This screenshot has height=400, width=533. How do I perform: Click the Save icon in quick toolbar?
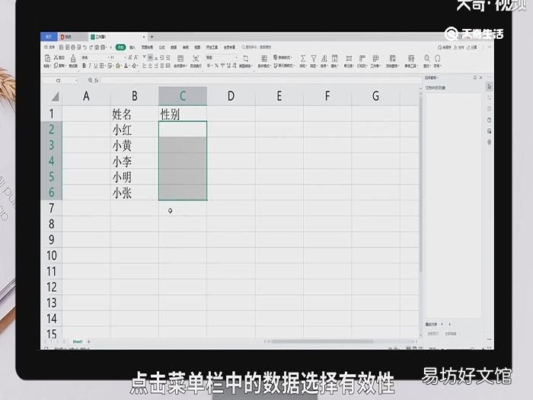coord(62,47)
